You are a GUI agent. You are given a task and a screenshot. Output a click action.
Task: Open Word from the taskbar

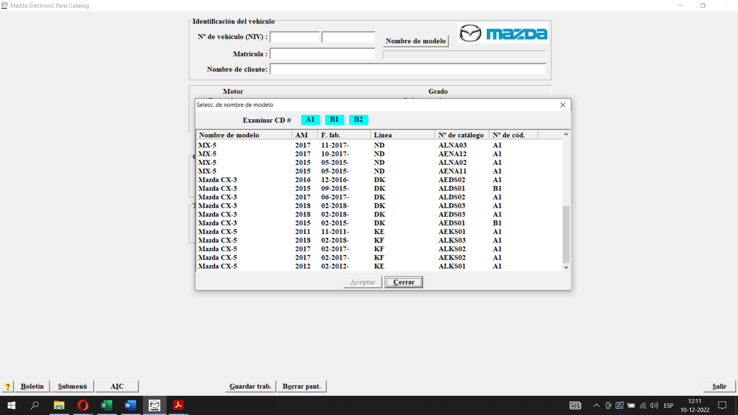pos(130,405)
